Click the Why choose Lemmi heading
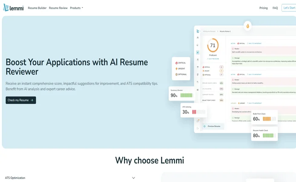This screenshot has height=182, width=296. pyautogui.click(x=149, y=160)
